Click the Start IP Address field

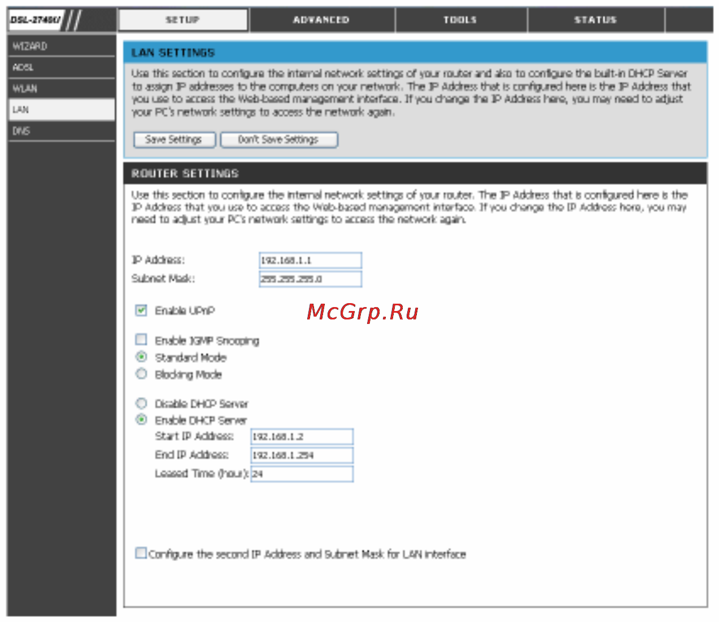302,437
